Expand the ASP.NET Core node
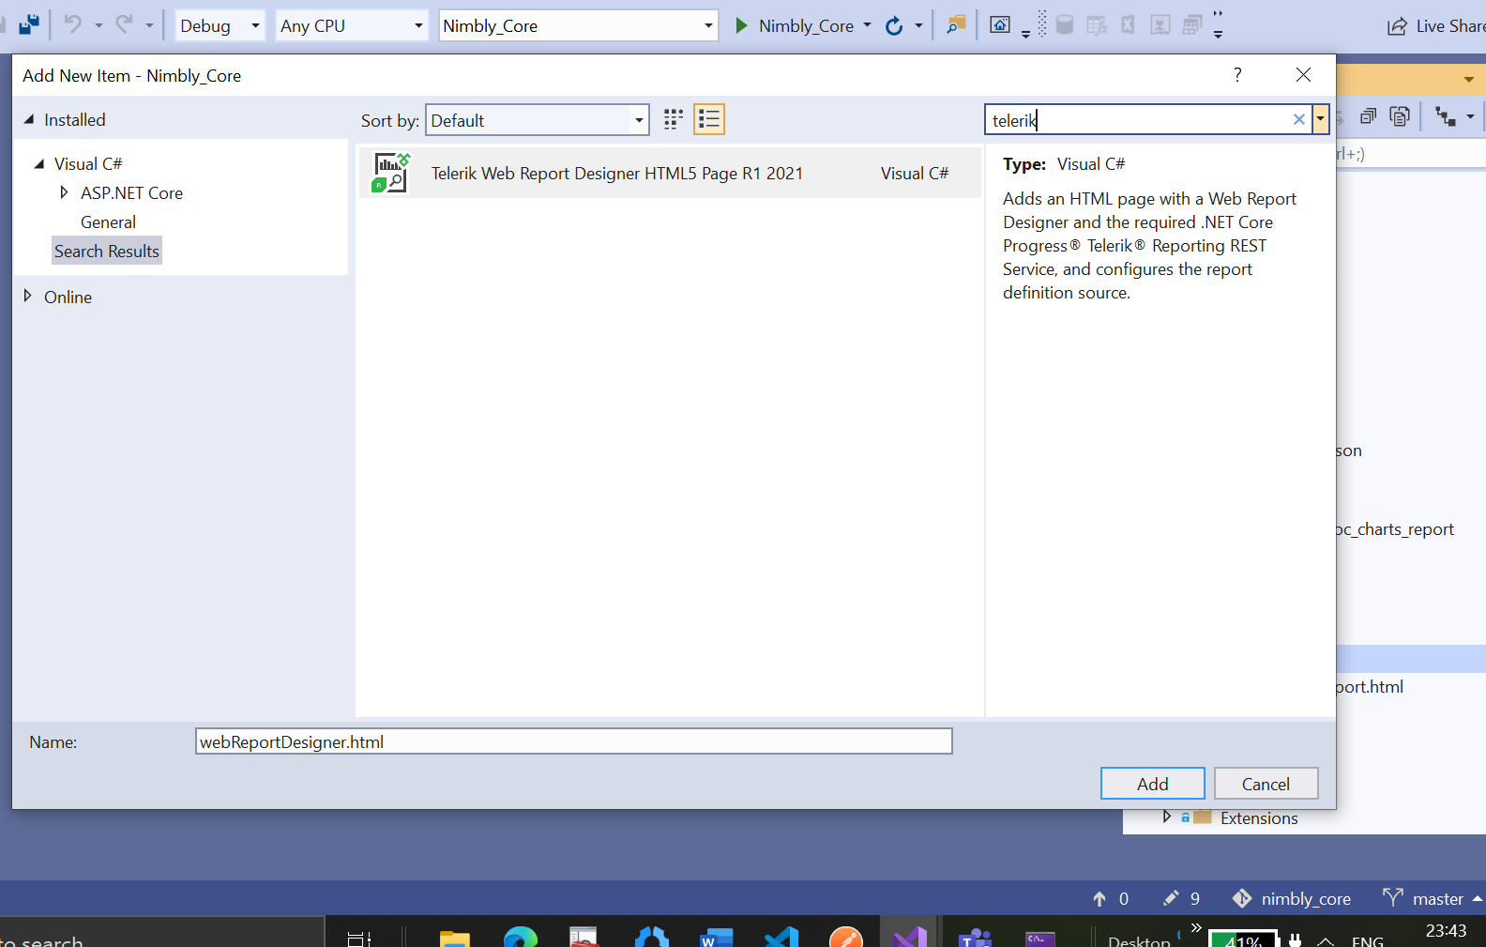Screen dimensions: 1486x947 coord(64,192)
